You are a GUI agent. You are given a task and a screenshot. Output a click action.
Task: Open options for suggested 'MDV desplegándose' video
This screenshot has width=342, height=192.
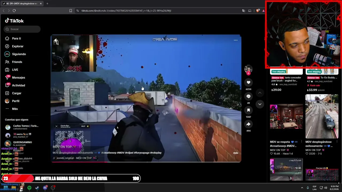coord(337,142)
